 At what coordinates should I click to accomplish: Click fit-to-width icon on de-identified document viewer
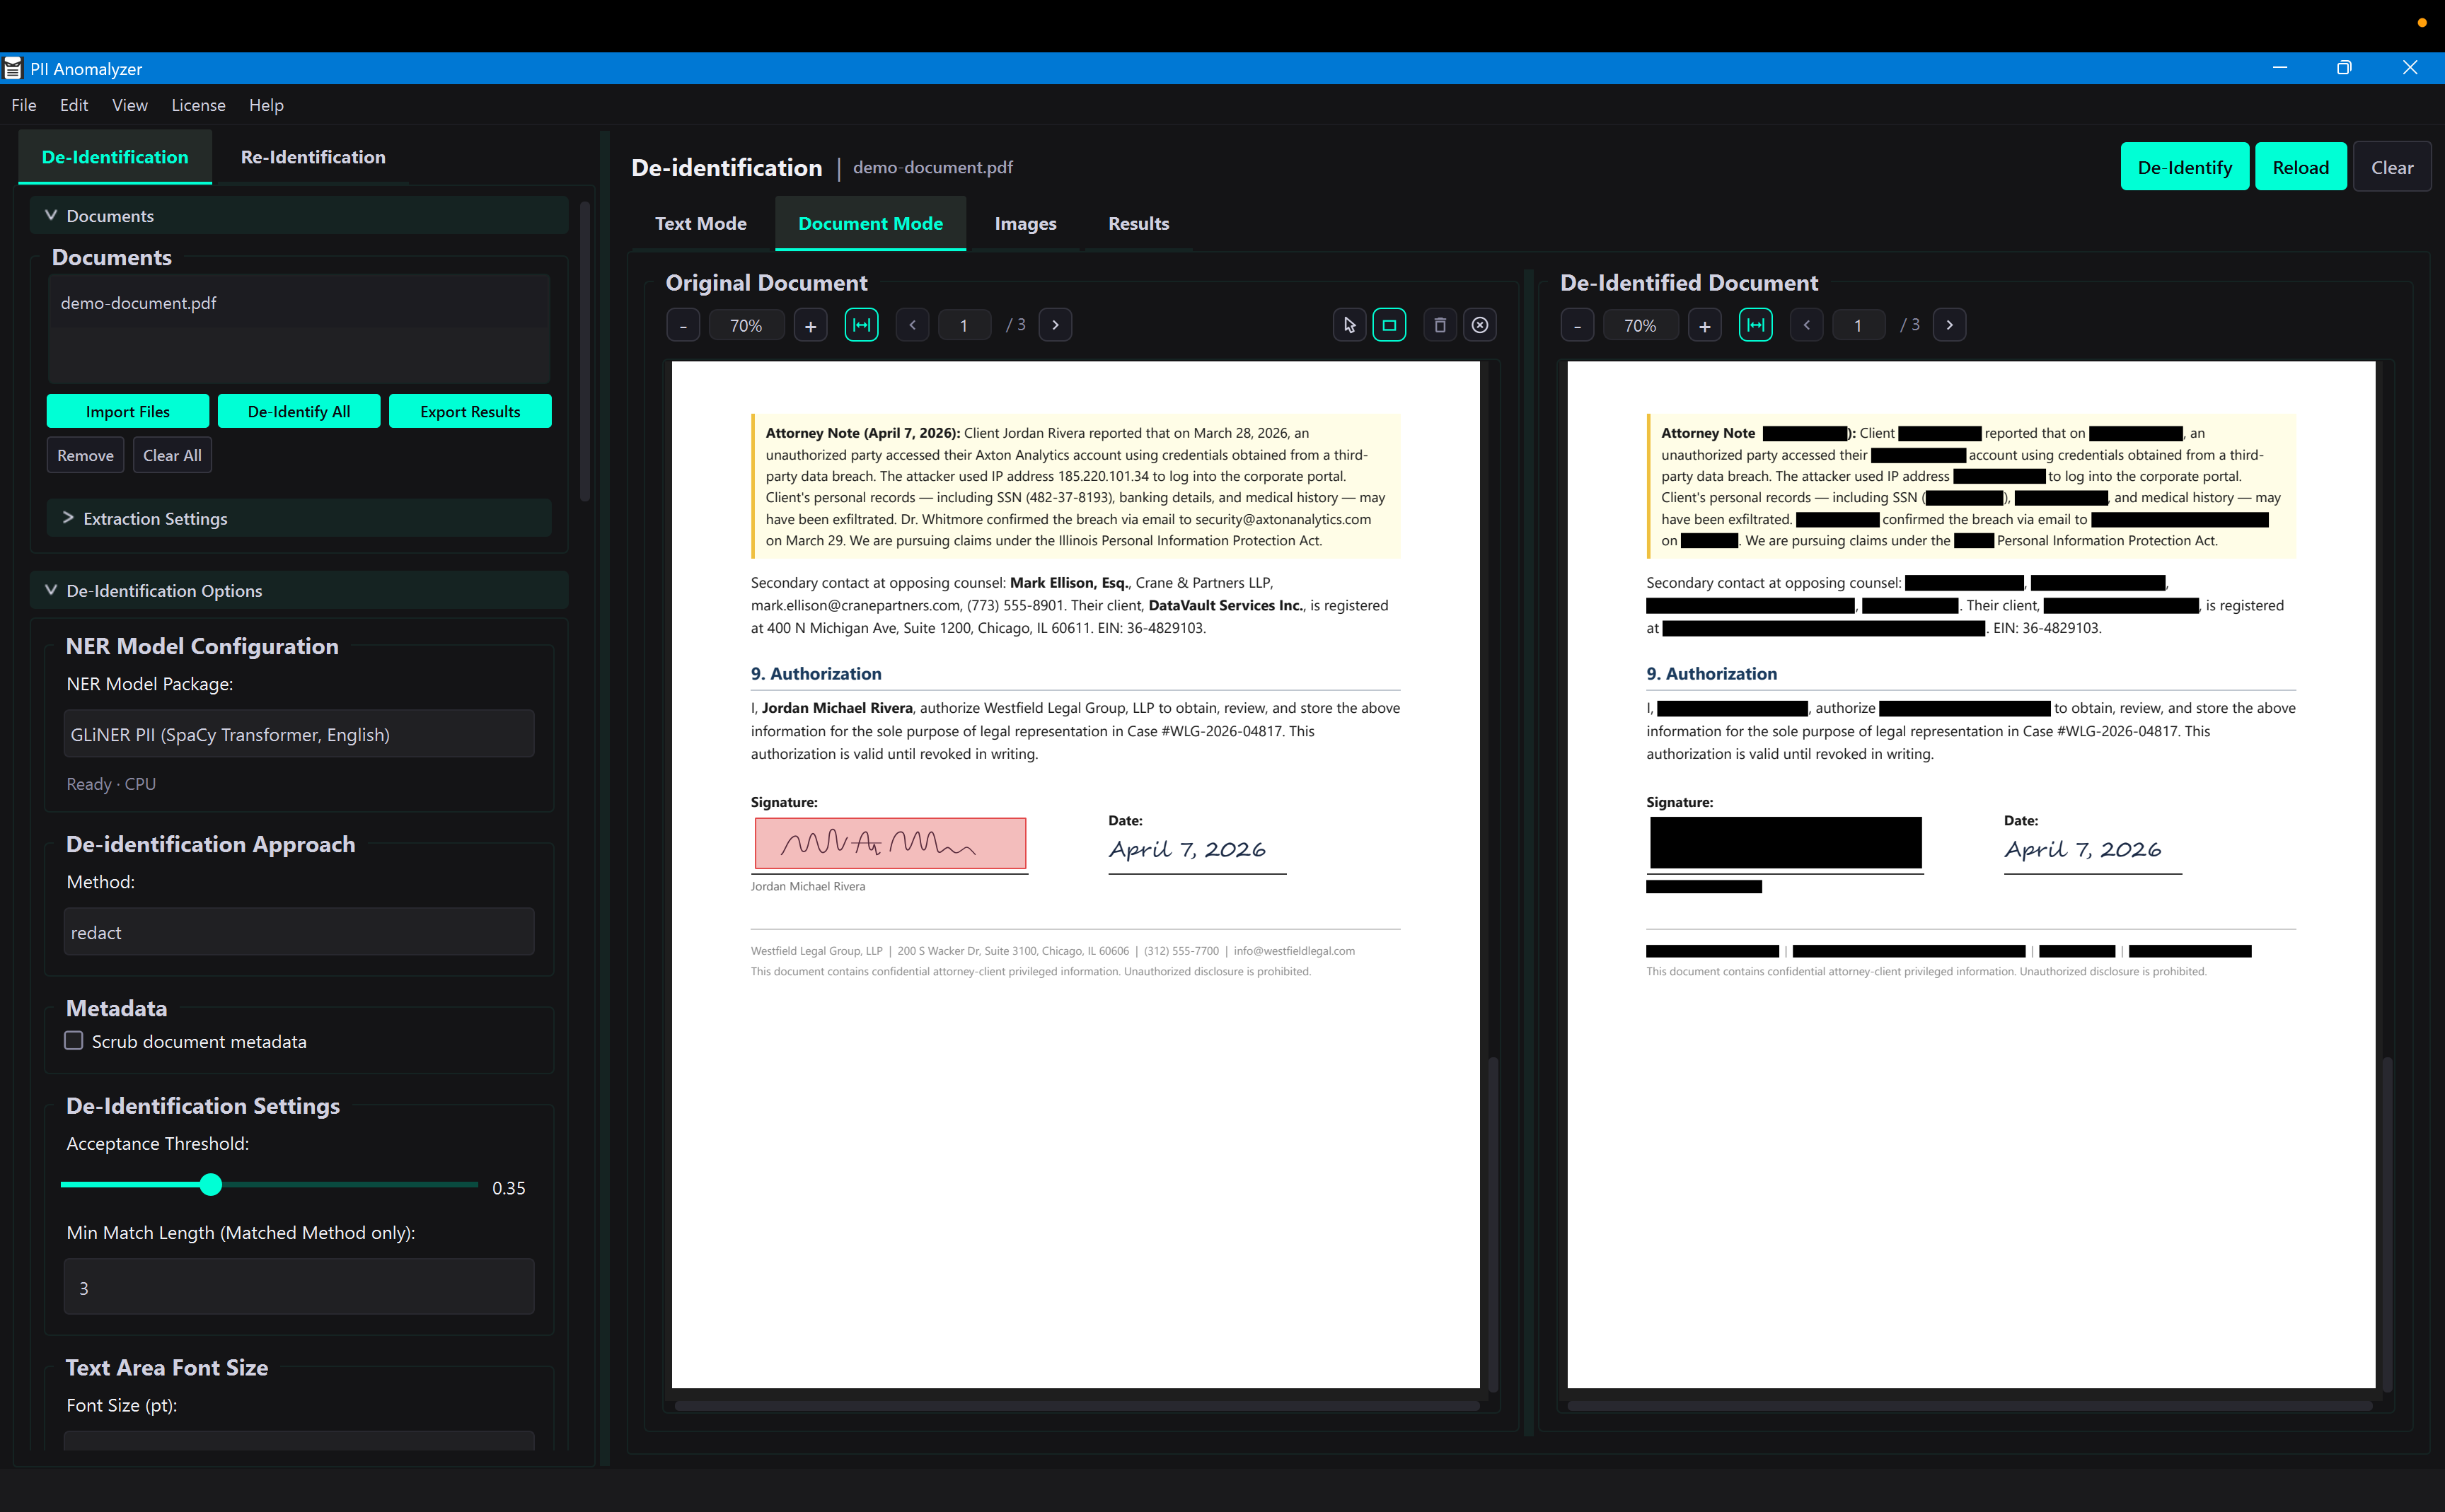tap(1756, 324)
